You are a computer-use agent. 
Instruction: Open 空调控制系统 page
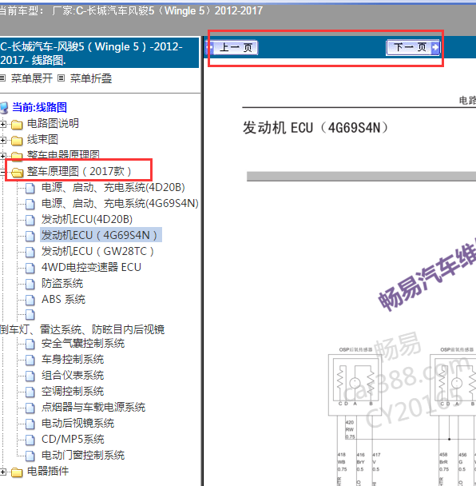73,392
